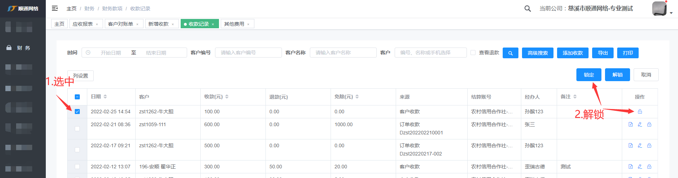Screen dimensions: 678x178
Task: Focus the 客户名称 input field
Action: (343, 53)
